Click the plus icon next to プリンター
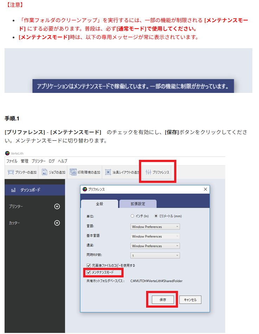 57,207
